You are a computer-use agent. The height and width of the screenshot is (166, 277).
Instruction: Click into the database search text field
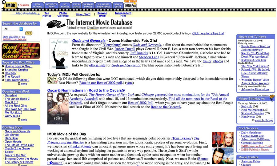coord(14,33)
